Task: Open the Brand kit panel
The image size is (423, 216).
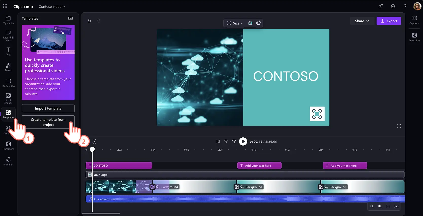Action: tap(8, 161)
